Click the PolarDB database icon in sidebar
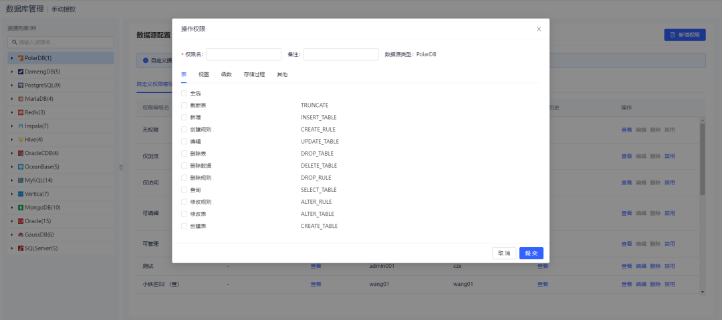The height and width of the screenshot is (320, 722). click(x=21, y=58)
